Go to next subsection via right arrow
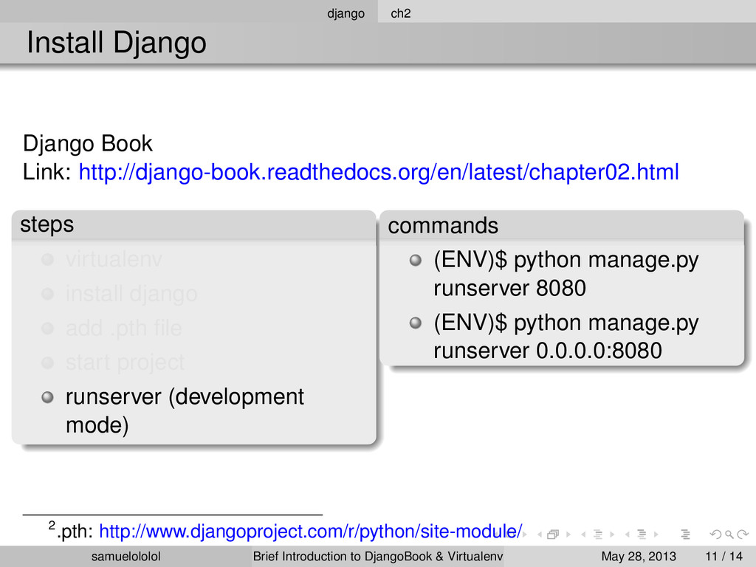 [x=612, y=535]
